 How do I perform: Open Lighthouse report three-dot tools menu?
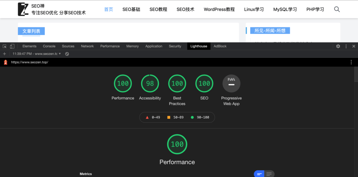click(x=351, y=62)
